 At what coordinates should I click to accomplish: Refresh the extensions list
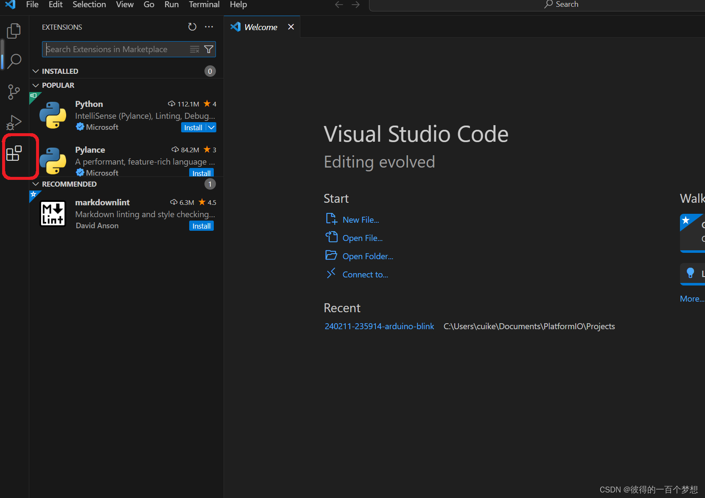point(192,27)
